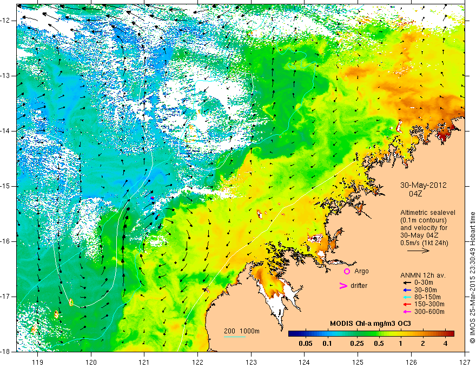The image size is (476, 368).
Task: Click the "drifter" legend label
Action: coord(359,286)
